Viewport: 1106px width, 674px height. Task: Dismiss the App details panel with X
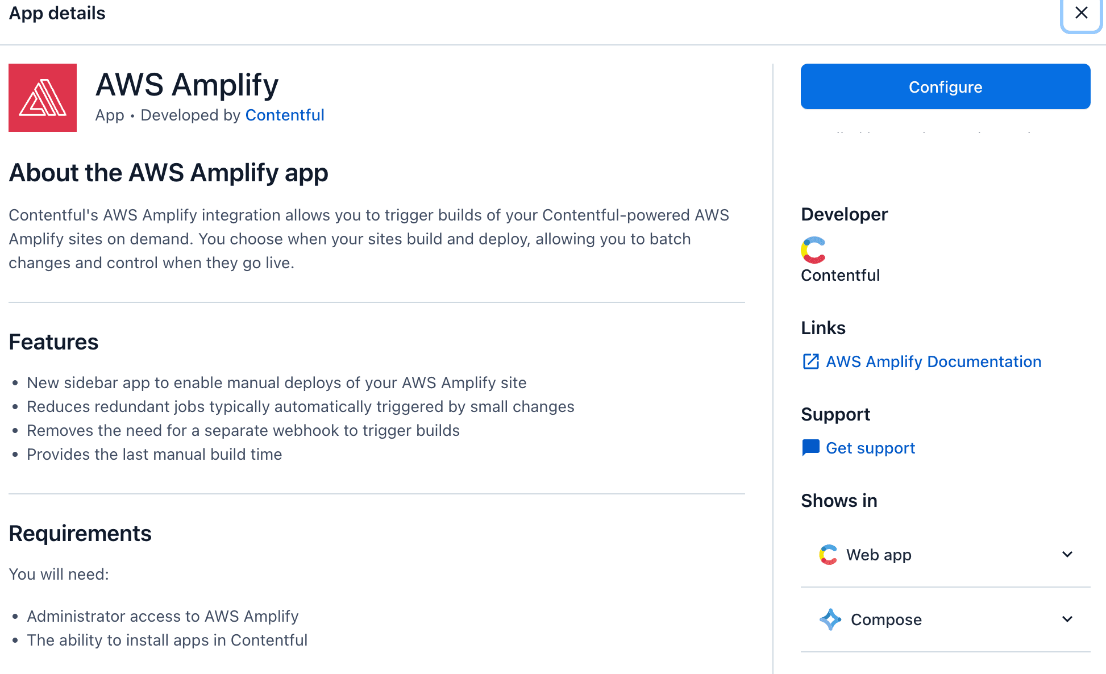(x=1080, y=13)
